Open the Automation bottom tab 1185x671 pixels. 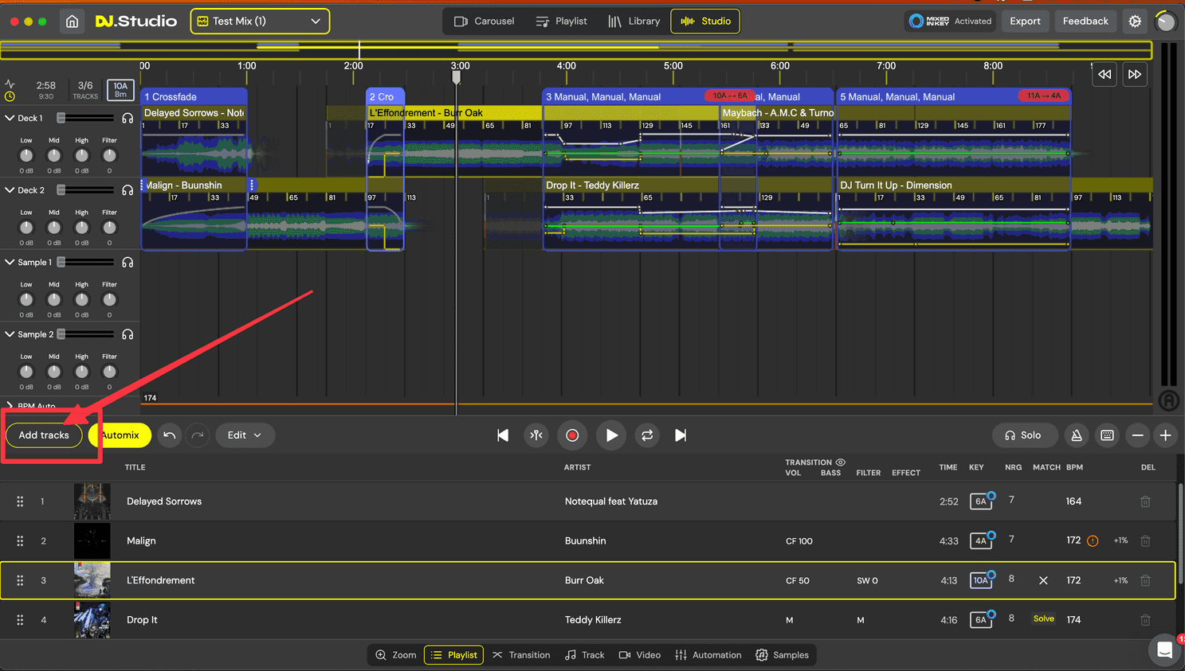(x=708, y=655)
